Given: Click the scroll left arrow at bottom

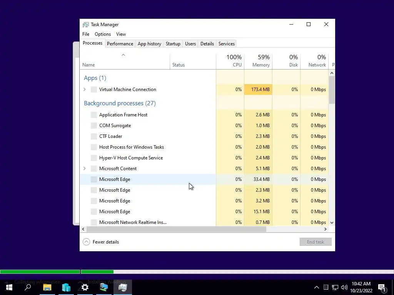Looking at the screenshot, I should pyautogui.click(x=83, y=229).
